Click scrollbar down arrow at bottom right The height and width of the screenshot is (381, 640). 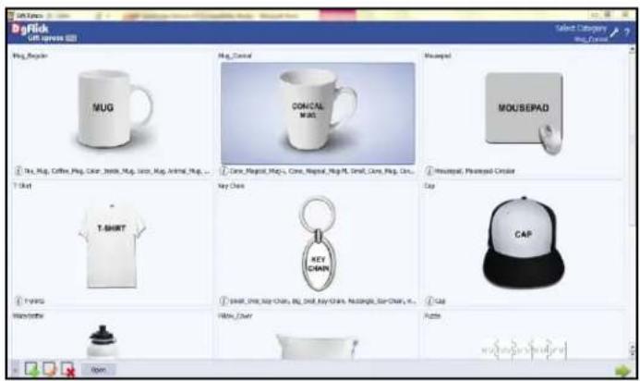click(x=633, y=352)
